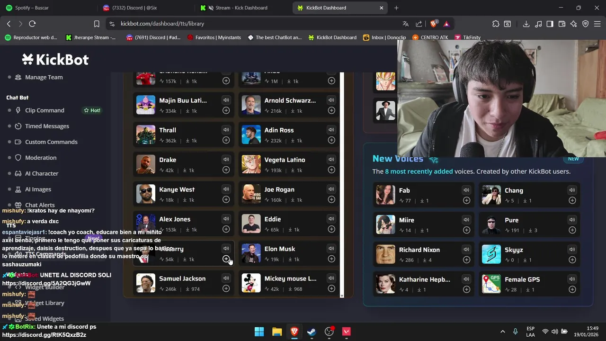Screen dimensions: 606x341
Task: Switch to Stream - Kick Dashboard tab
Action: (x=242, y=8)
